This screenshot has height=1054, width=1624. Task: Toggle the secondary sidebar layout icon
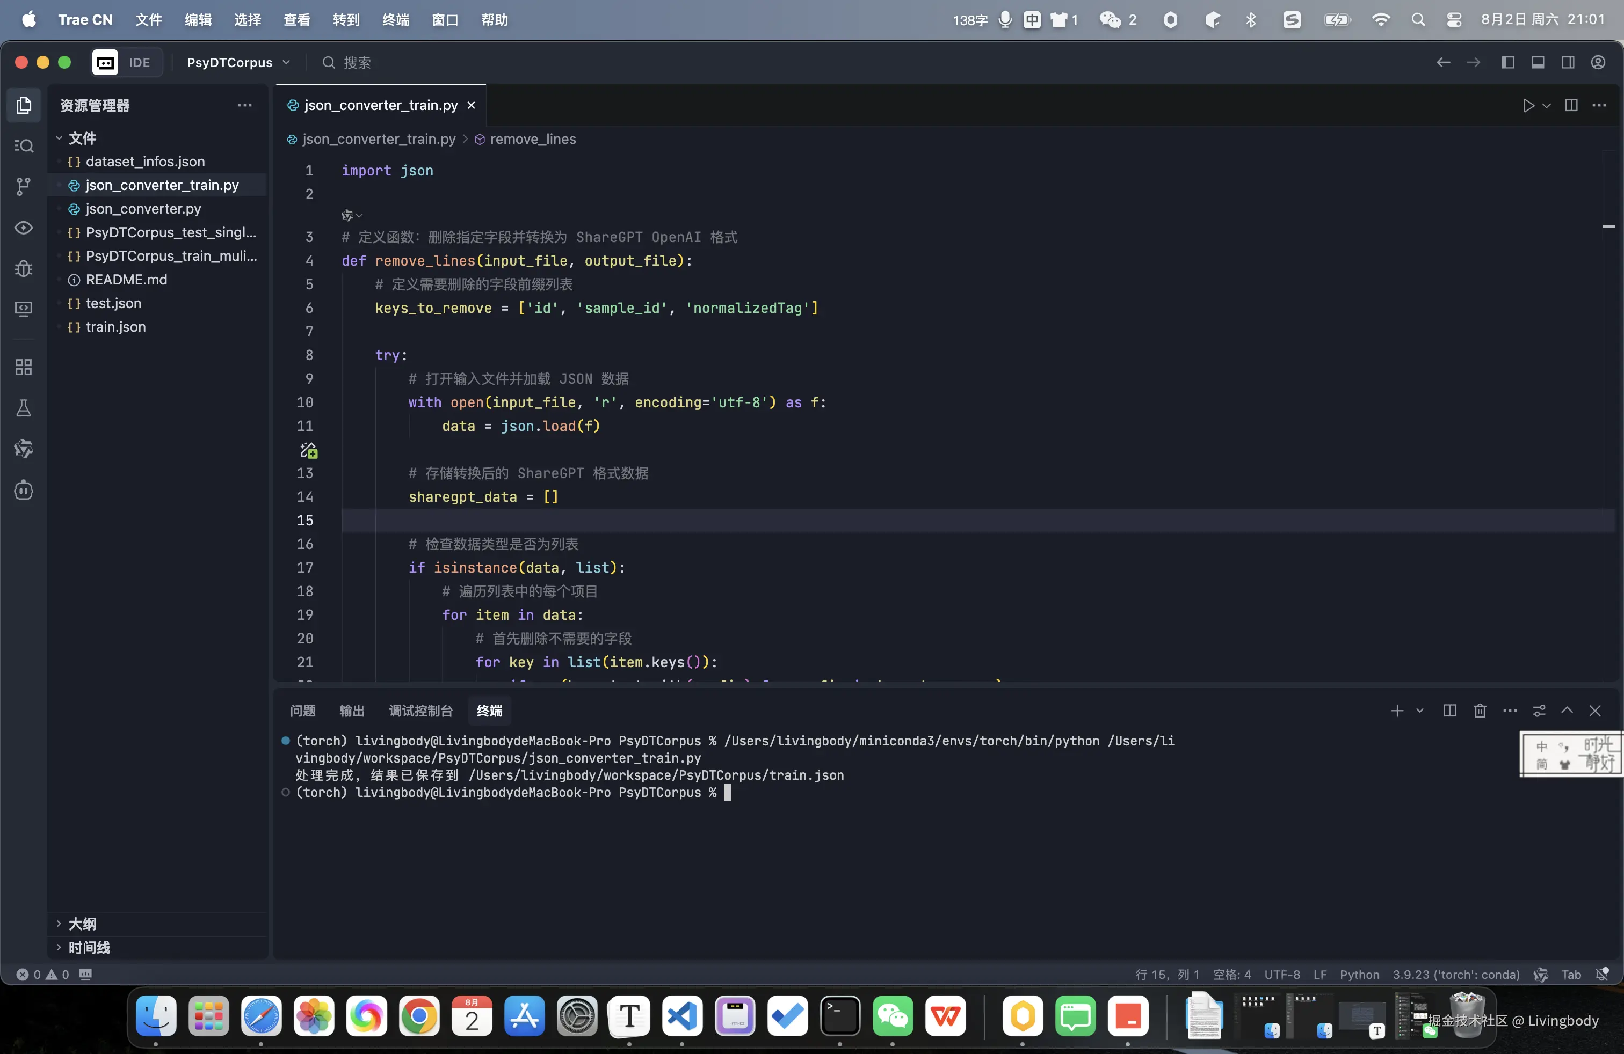pyautogui.click(x=1568, y=63)
